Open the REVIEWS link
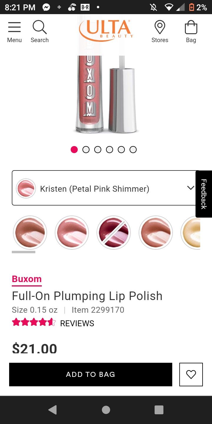212x424 pixels. 77,323
